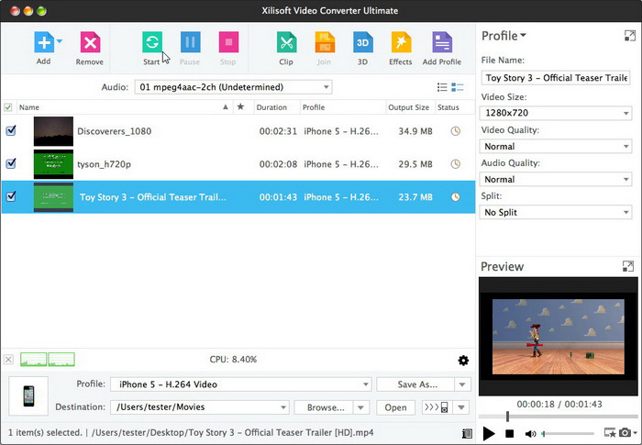
Task: Open the Profile panel header menu
Action: tap(504, 36)
